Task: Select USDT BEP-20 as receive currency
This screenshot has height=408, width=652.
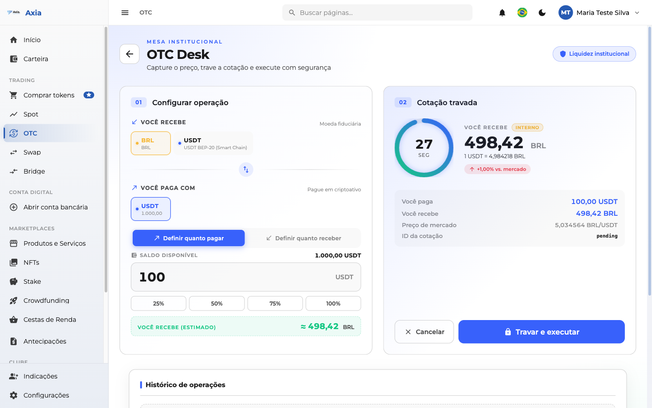Action: coord(213,143)
